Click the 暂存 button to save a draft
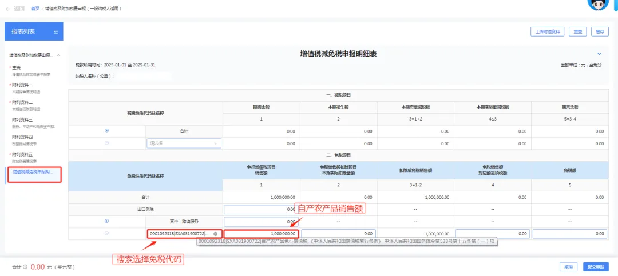 [x=599, y=31]
